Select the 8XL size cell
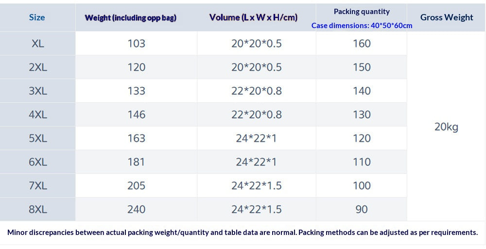 (38, 209)
